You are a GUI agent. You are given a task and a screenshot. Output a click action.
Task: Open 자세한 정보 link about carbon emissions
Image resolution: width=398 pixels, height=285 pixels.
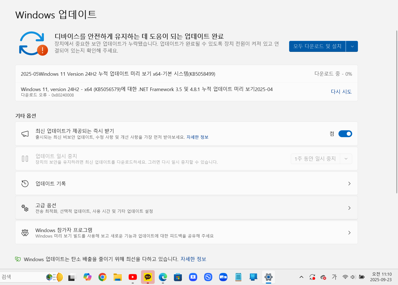coord(193,259)
